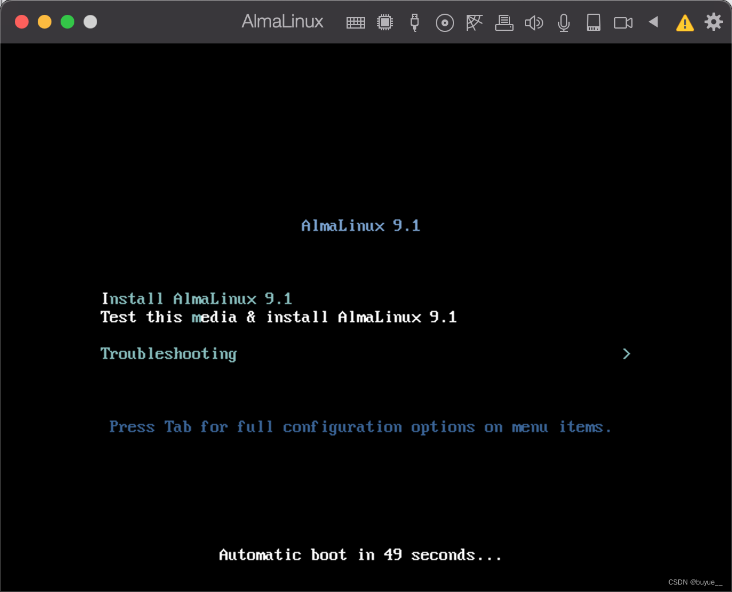Screen dimensions: 732x592
Task: Close the AlmaLinux VM window
Action: point(22,22)
